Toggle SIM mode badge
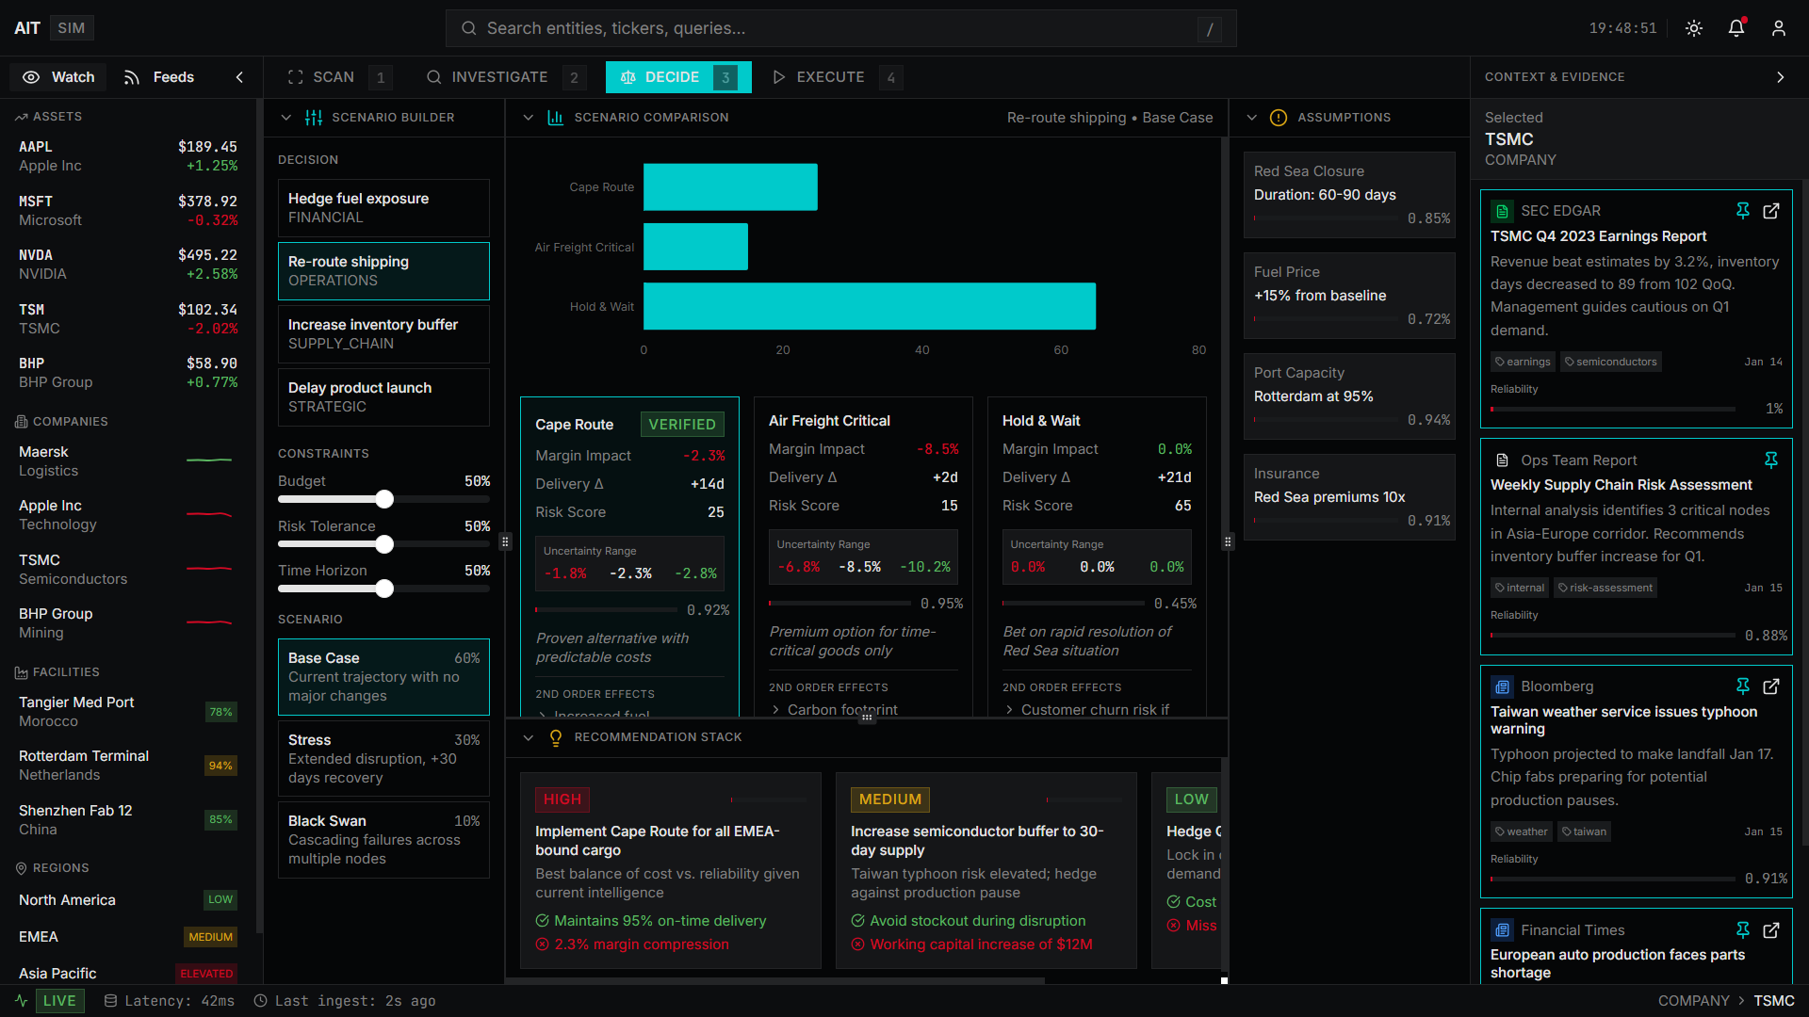 click(x=72, y=28)
